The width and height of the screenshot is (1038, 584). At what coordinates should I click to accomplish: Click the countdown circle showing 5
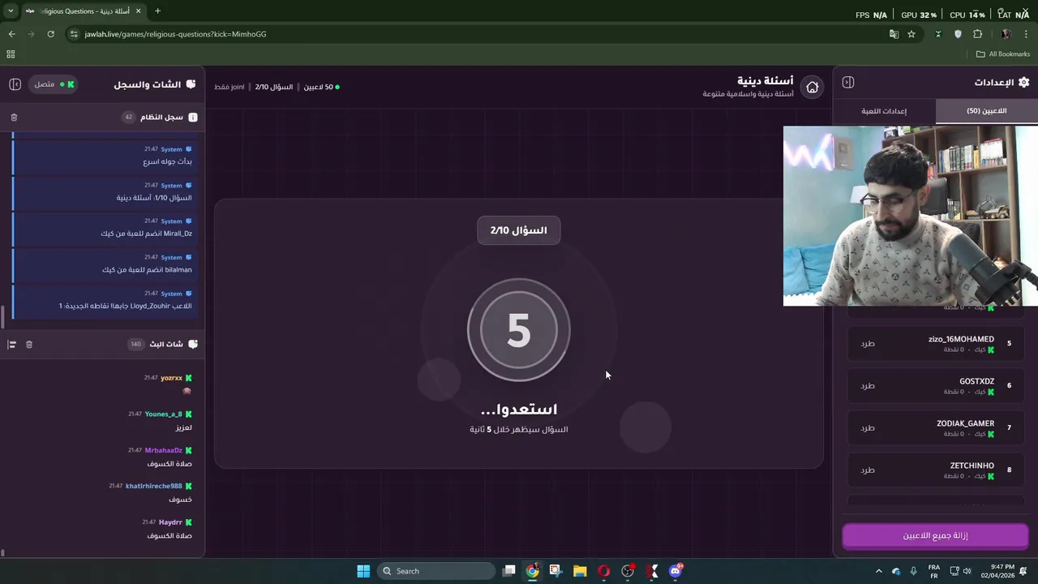519,330
